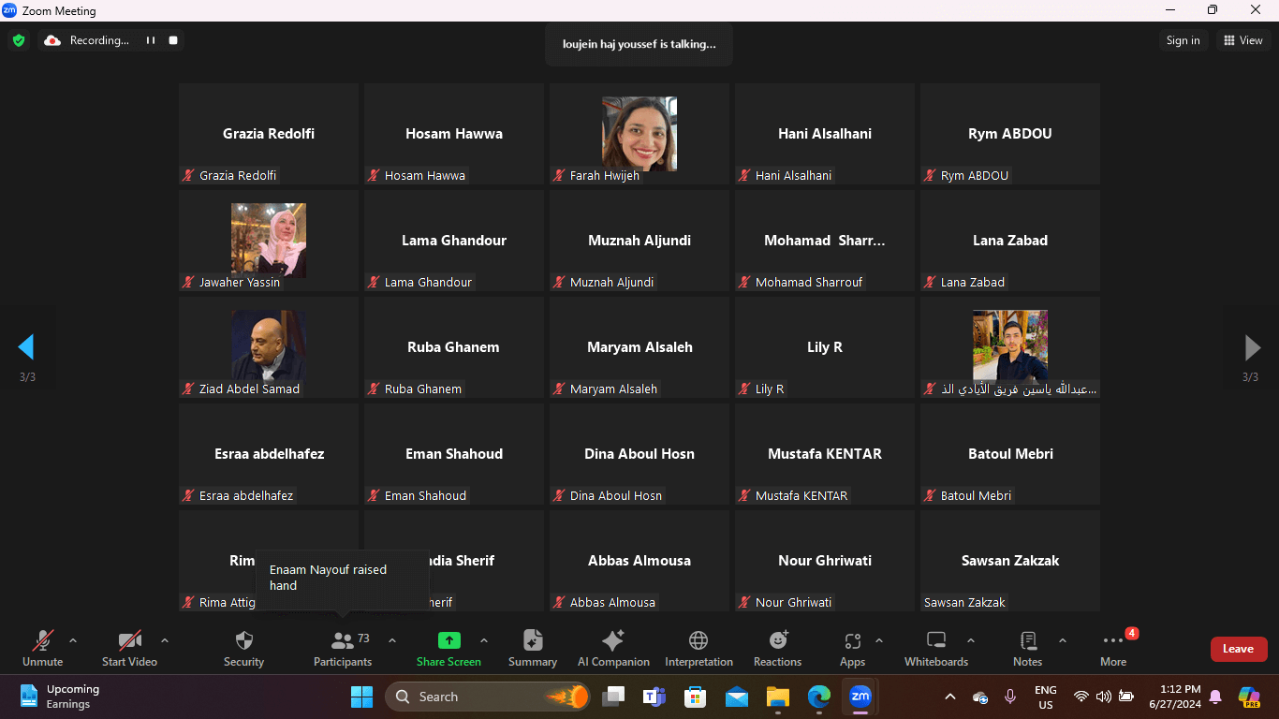The height and width of the screenshot is (719, 1279).
Task: Go to previous gallery page with left arrow
Action: (x=26, y=347)
